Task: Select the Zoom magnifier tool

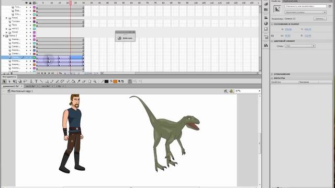Action: point(95,81)
